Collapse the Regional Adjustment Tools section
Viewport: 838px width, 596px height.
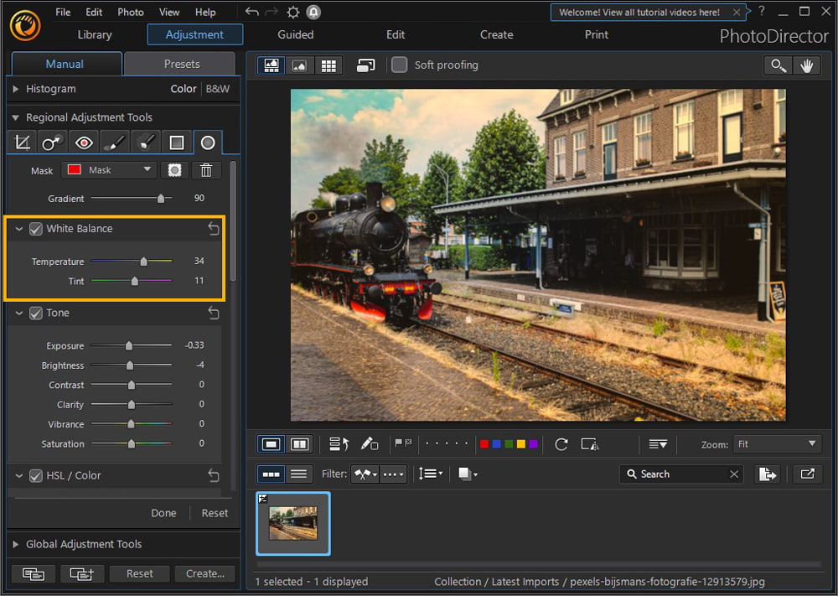[15, 117]
